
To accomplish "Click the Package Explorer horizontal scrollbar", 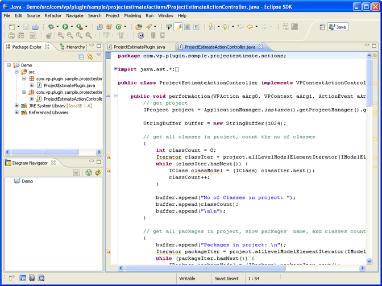I will tap(45, 152).
